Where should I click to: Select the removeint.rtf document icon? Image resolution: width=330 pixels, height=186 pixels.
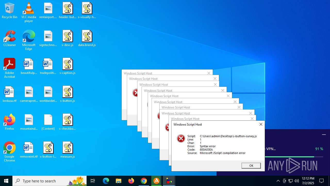pyautogui.click(x=29, y=150)
